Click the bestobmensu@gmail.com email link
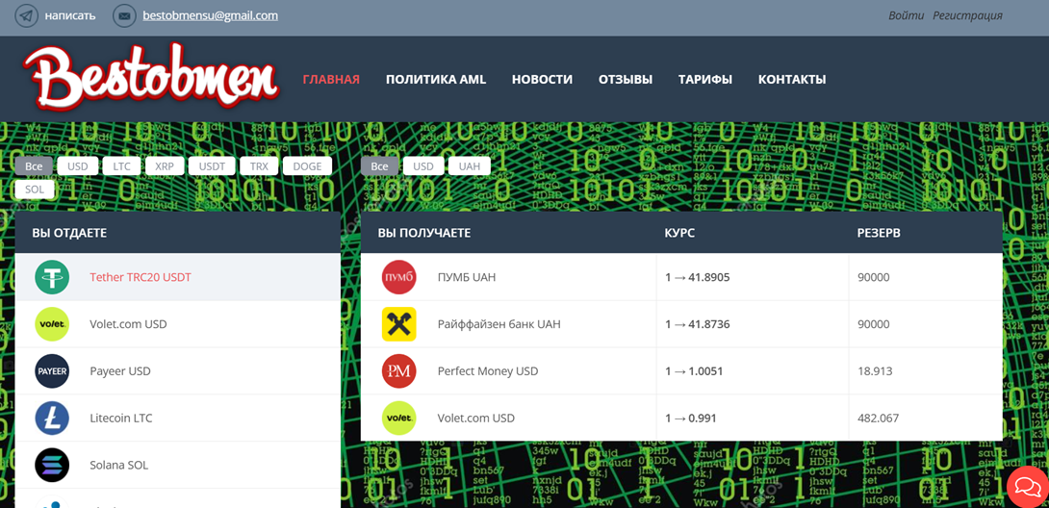 coord(210,15)
